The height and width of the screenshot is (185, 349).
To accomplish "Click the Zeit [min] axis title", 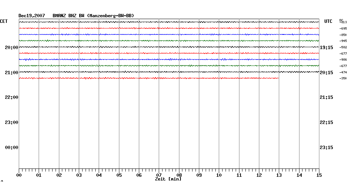I will 168,179.
